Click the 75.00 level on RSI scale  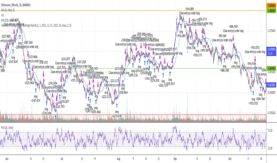coord(270,131)
